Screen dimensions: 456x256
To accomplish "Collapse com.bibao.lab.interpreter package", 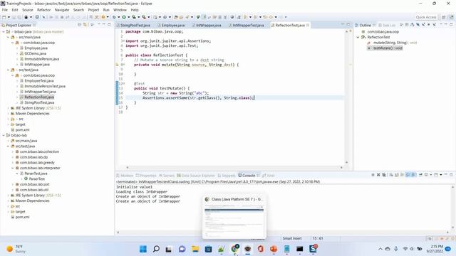I will [x=13, y=168].
